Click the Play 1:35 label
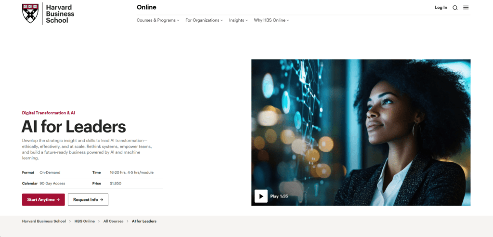 coord(279,197)
